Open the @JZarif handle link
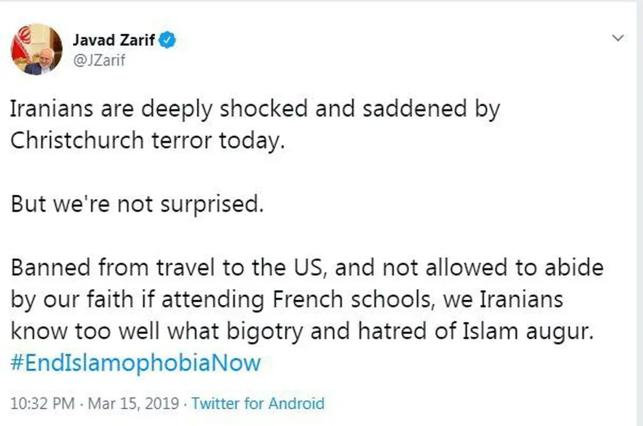The width and height of the screenshot is (643, 426). point(99,61)
